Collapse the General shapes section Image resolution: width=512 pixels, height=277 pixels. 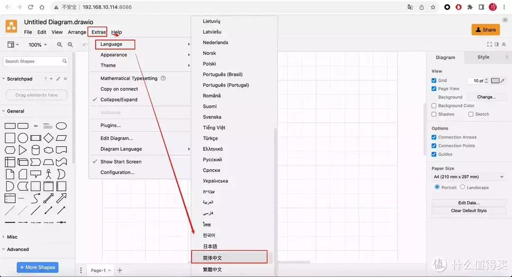click(x=16, y=111)
